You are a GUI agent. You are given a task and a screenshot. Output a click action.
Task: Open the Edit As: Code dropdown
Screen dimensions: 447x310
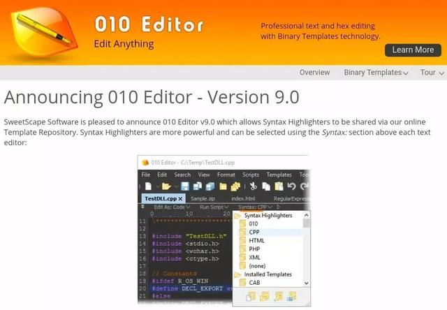point(172,207)
